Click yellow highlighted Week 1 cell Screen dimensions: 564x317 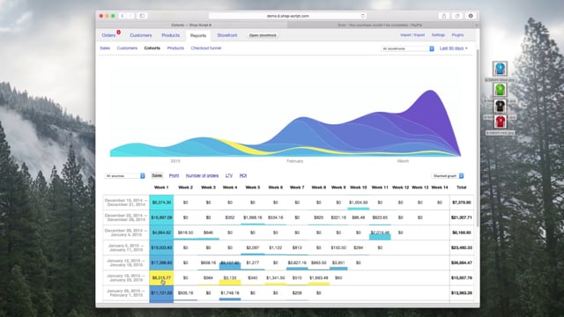pyautogui.click(x=161, y=278)
